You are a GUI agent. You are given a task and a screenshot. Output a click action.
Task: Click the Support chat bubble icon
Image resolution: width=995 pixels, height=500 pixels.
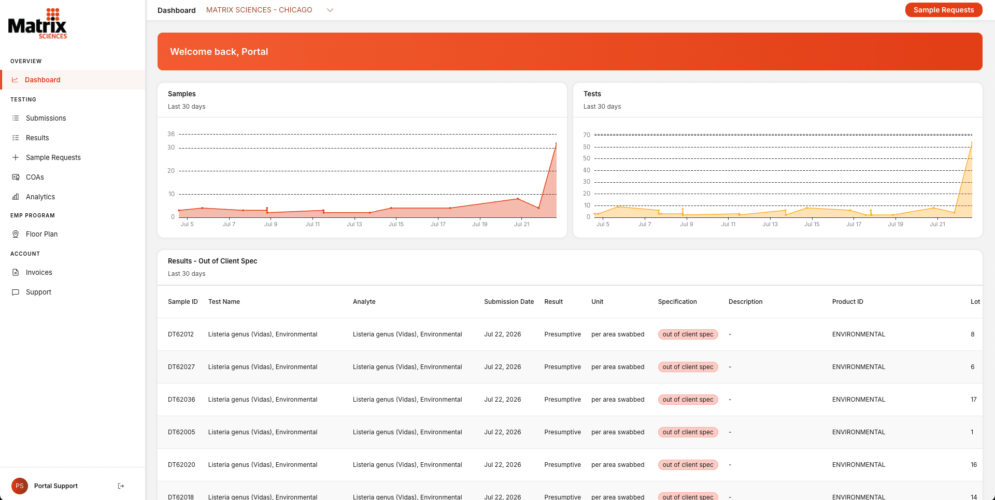(x=16, y=292)
